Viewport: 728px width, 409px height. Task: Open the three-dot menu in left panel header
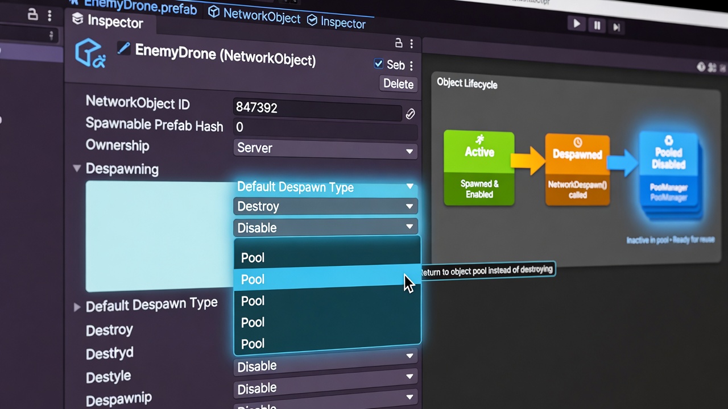pos(49,15)
